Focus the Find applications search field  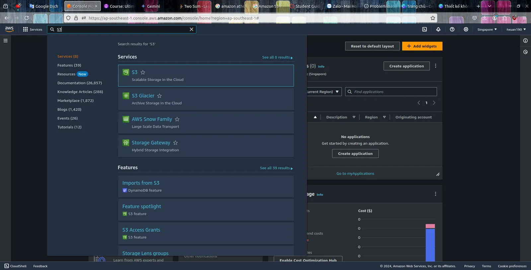pos(391,92)
